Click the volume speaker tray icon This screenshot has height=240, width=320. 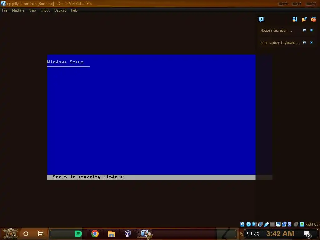coord(257,234)
